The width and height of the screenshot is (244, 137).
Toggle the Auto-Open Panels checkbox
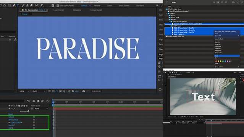[58, 6]
